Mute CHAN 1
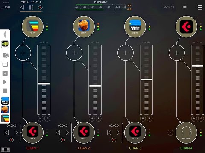205x153 pixels. (x=41, y=119)
